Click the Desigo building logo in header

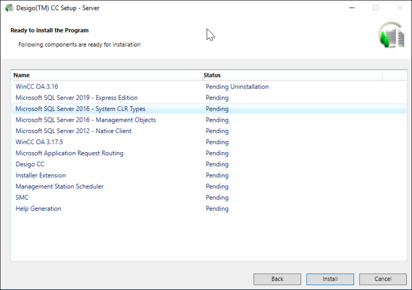[391, 35]
